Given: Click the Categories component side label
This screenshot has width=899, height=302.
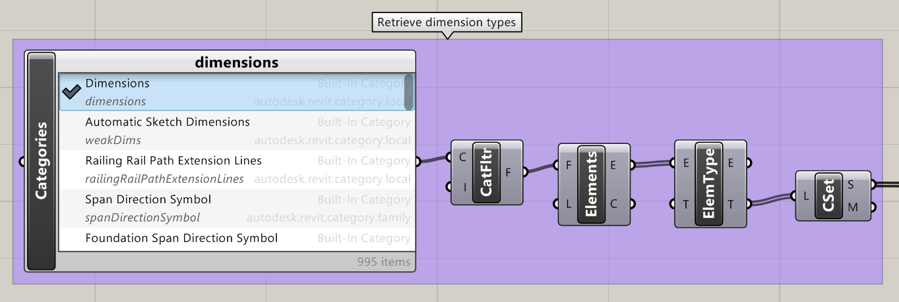Looking at the screenshot, I should pyautogui.click(x=41, y=161).
